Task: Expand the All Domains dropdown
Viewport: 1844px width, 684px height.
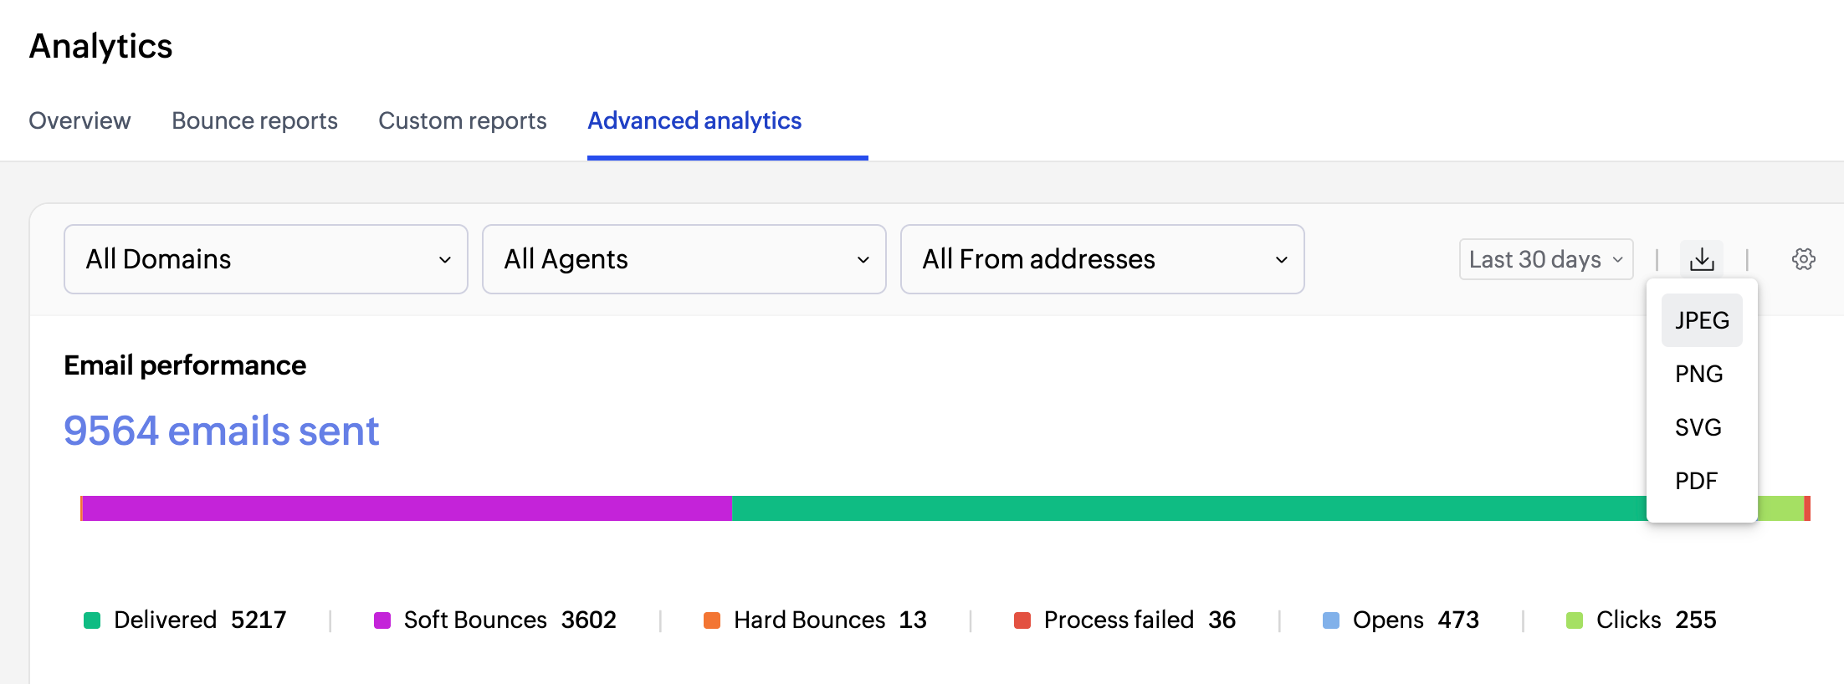Action: (x=266, y=259)
